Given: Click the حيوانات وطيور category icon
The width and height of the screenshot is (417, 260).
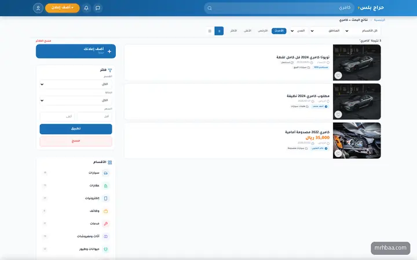Looking at the screenshot, I should pyautogui.click(x=105, y=249).
